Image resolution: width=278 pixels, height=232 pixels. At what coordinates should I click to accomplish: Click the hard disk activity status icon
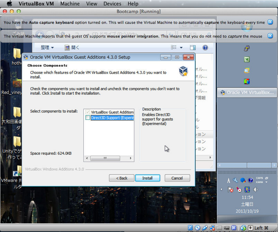pos(190,228)
